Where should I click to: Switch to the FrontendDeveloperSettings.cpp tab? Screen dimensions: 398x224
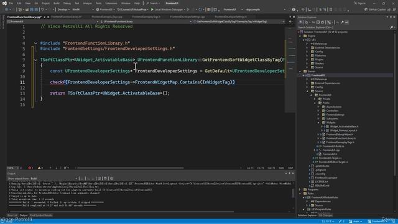(x=187, y=17)
